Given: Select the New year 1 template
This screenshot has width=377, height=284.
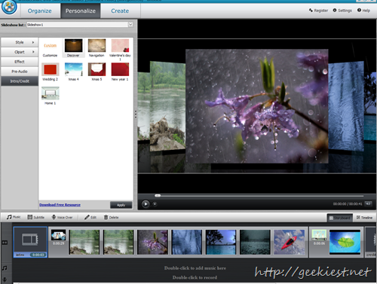Looking at the screenshot, I should pyautogui.click(x=120, y=72).
